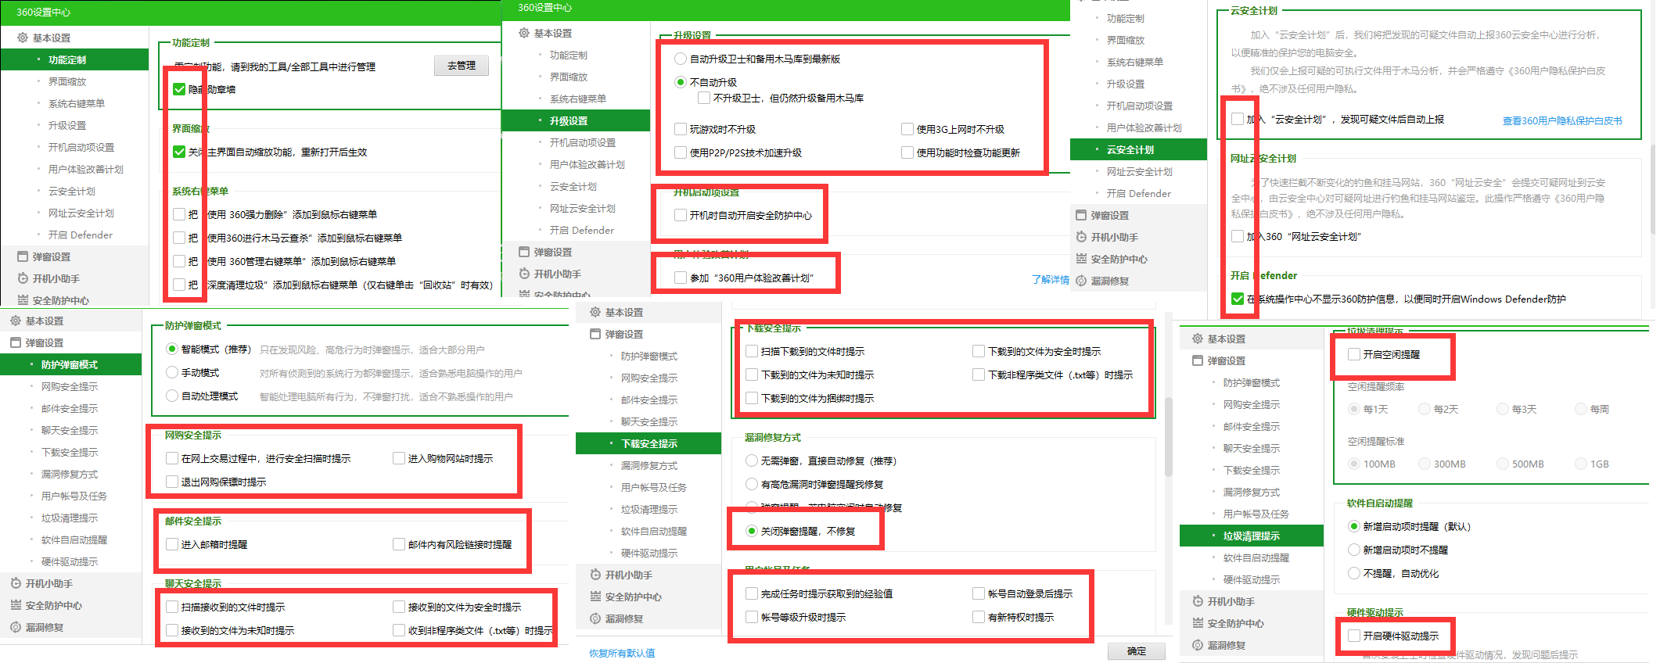Click 漏洞修复 icon in the 云安全计划 sidebar
The width and height of the screenshot is (1660, 663).
coord(1081,281)
